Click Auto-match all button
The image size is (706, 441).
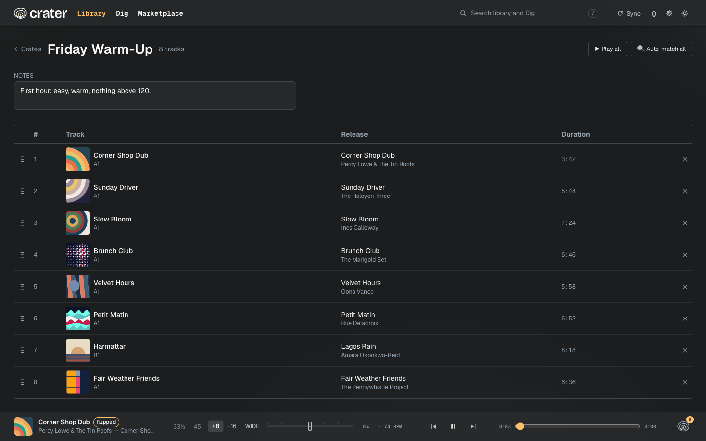[661, 49]
